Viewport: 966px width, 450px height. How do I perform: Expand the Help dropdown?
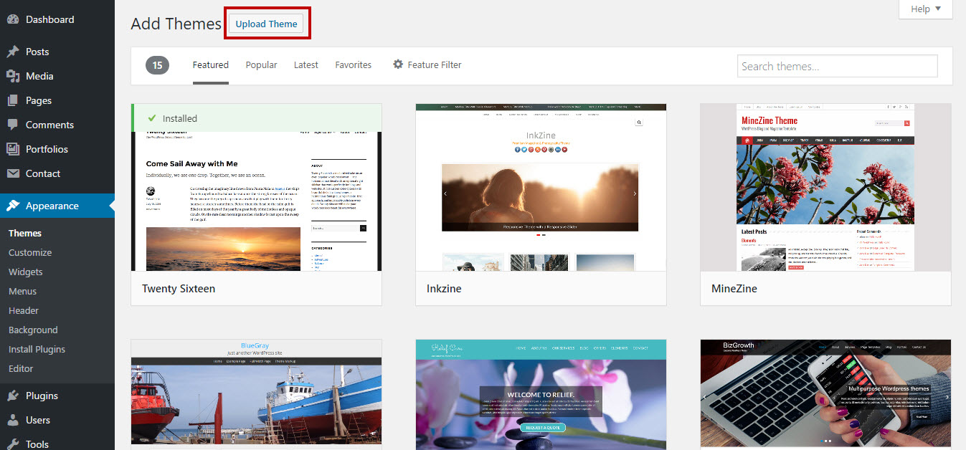[x=926, y=9]
